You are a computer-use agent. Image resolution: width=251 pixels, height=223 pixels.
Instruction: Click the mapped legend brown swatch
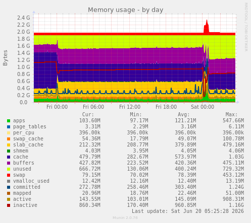pyautogui.click(x=9, y=193)
